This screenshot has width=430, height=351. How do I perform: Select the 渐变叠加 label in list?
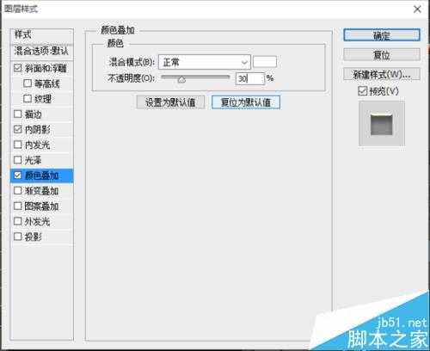tap(41, 191)
